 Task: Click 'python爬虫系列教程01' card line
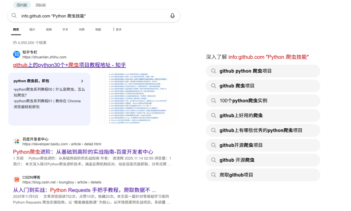[47, 104]
